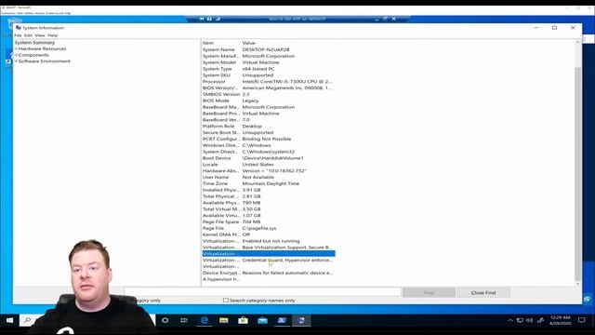Click the Find what input field
This screenshot has height=335, width=595.
pyautogui.click(x=262, y=292)
